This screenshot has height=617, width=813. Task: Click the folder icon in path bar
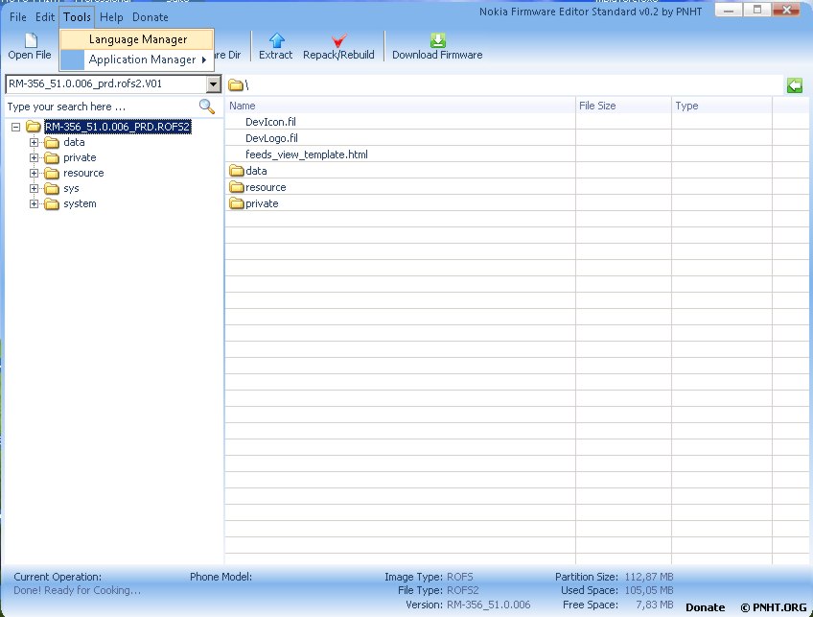(236, 84)
